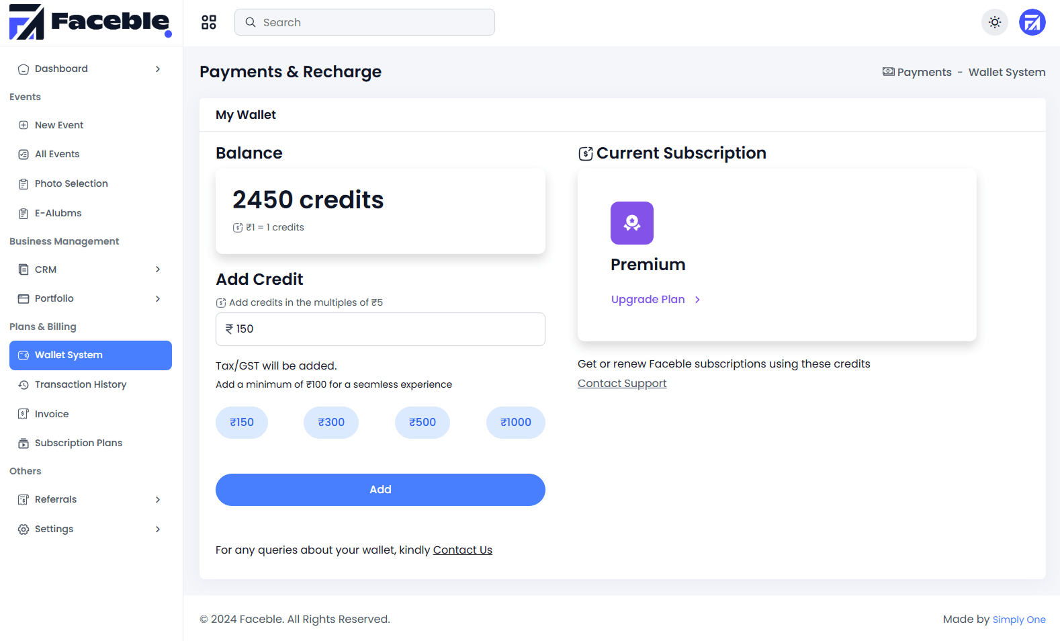This screenshot has width=1060, height=641.
Task: Toggle light/dark theme sun icon
Action: [995, 22]
